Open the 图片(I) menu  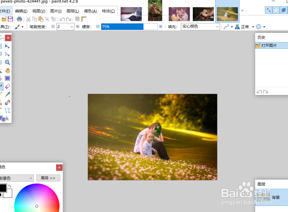[x=56, y=11]
